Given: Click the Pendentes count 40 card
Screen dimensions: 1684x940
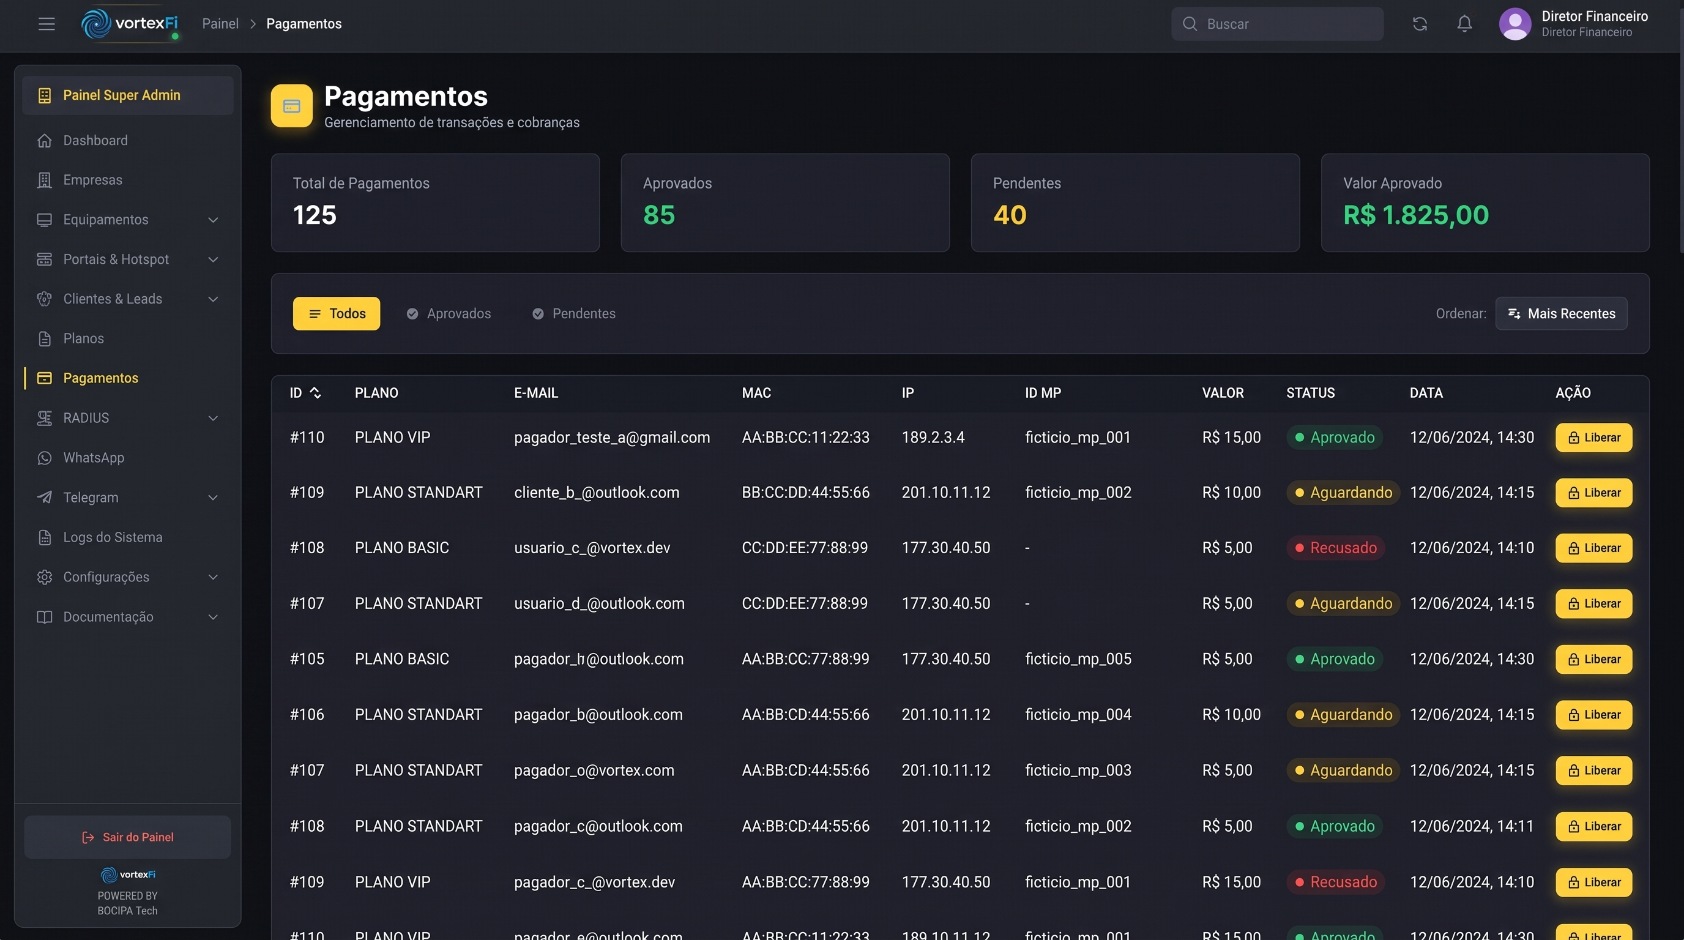Looking at the screenshot, I should click(x=1135, y=203).
